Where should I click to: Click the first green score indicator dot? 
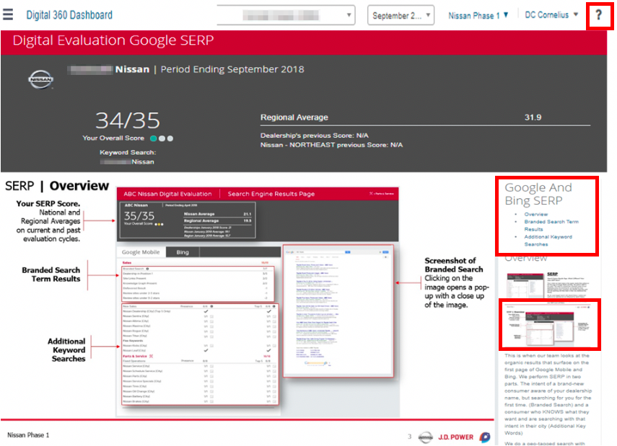(154, 138)
